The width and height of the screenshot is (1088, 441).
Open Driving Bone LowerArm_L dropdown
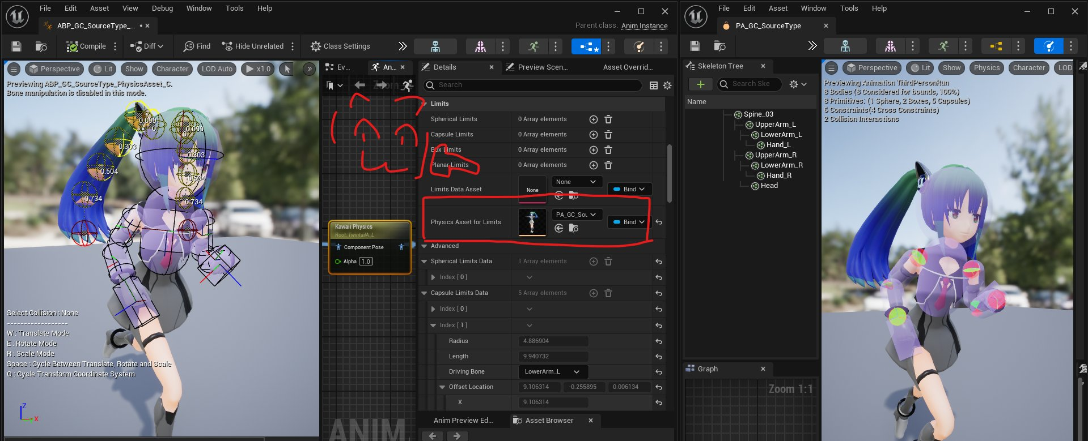(553, 372)
